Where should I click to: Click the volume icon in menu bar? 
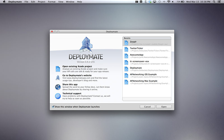173,2
